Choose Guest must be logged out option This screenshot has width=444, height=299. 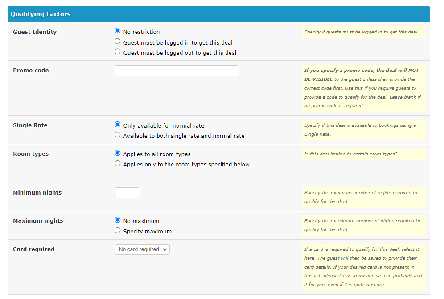pyautogui.click(x=118, y=52)
